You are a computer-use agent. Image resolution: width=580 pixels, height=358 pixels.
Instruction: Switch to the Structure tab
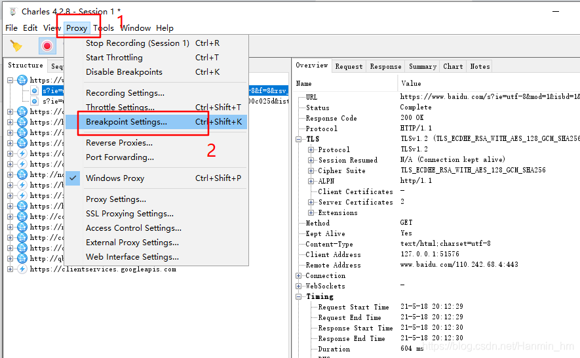[x=26, y=66]
